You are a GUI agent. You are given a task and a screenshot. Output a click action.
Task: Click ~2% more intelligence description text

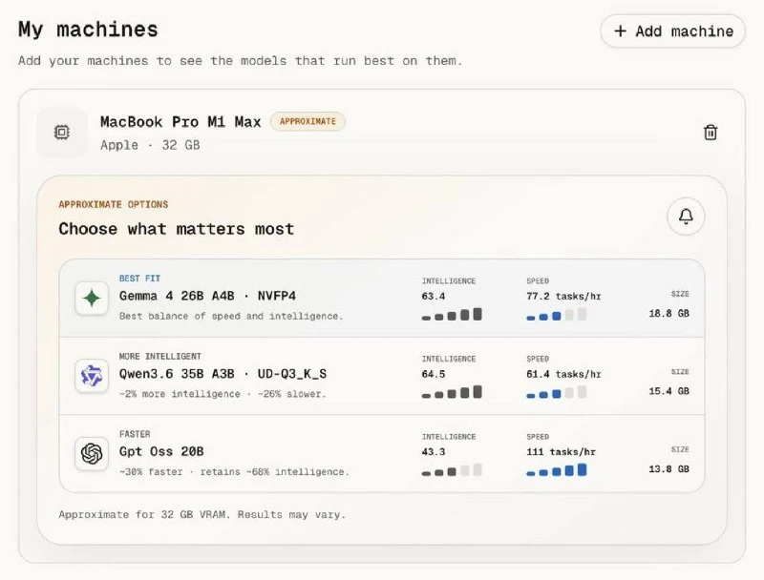coord(223,394)
